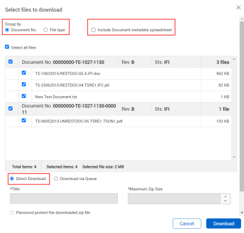Click the Cancel button
This screenshot has width=244, height=233.
[187, 223]
